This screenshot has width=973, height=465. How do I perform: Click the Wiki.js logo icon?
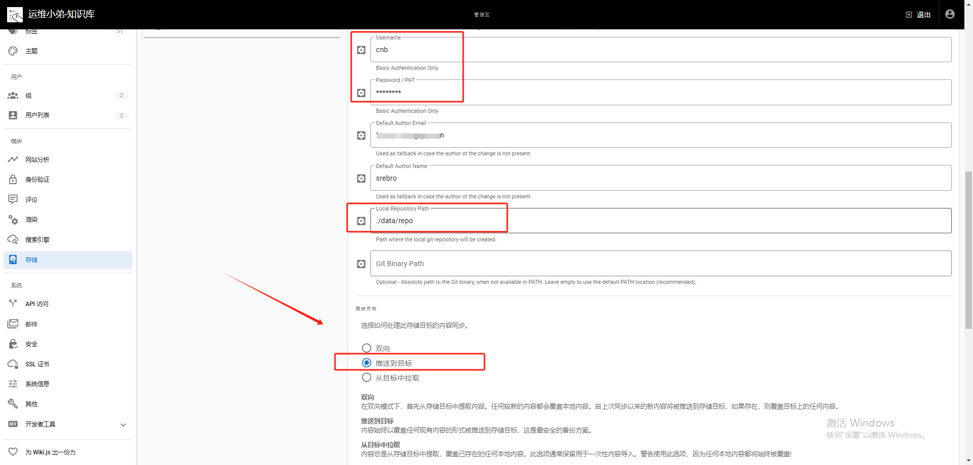pyautogui.click(x=15, y=15)
